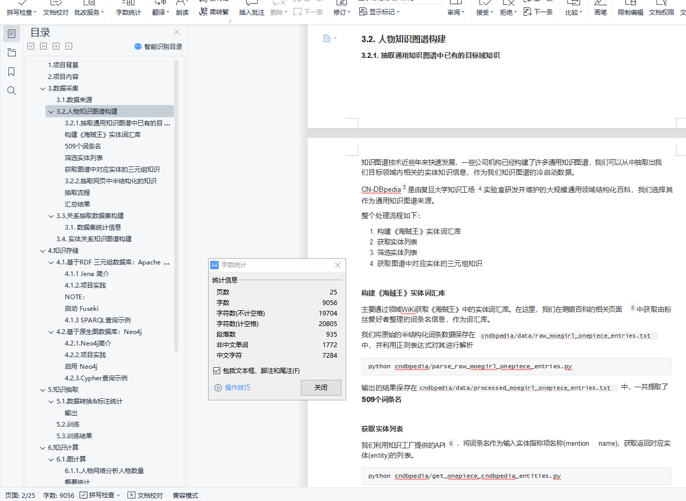Click 插入批注 to add a comment
The height and width of the screenshot is (501, 686).
(x=252, y=8)
